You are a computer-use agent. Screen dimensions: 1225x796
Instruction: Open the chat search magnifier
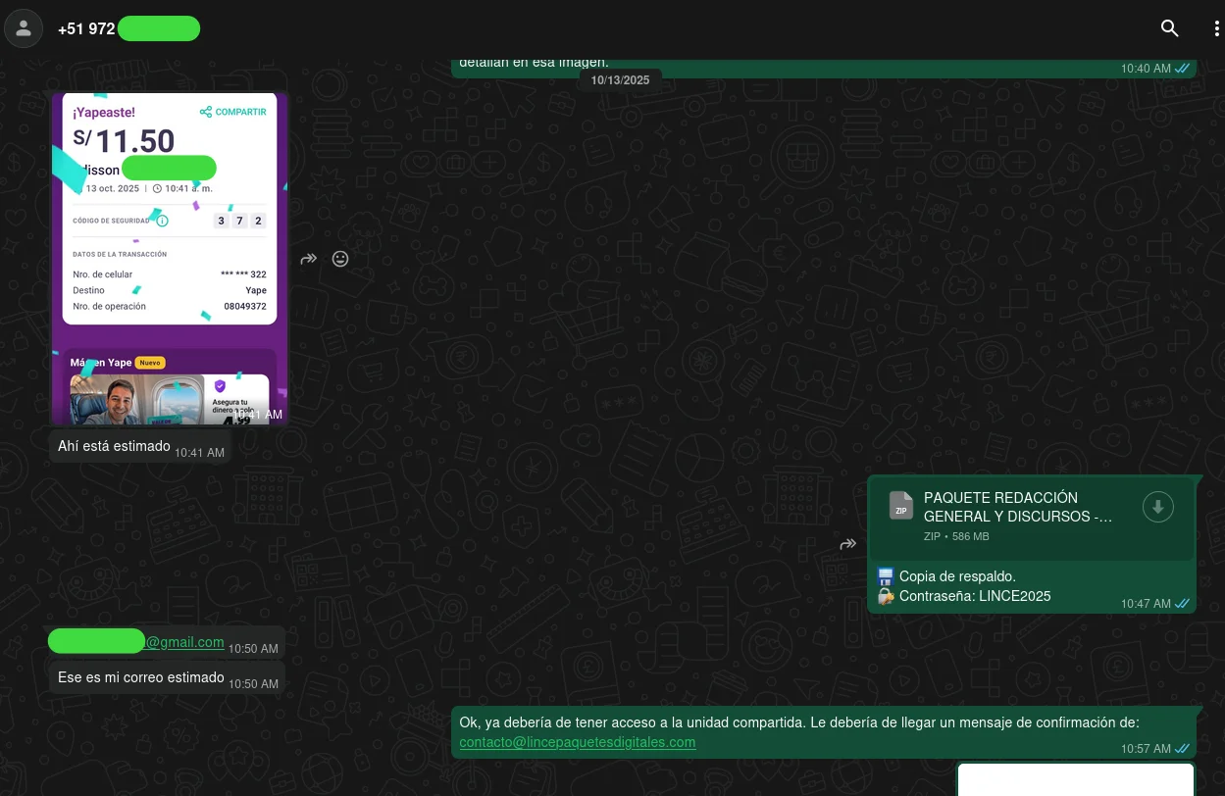(1169, 28)
